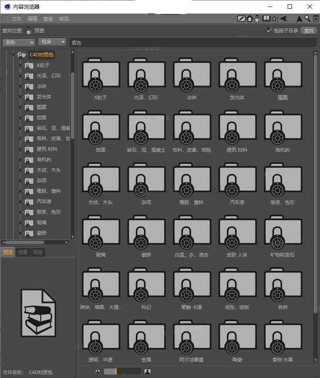Open the 陶瓷 locked folder thumbnail
320x378 pixels.
237,337
